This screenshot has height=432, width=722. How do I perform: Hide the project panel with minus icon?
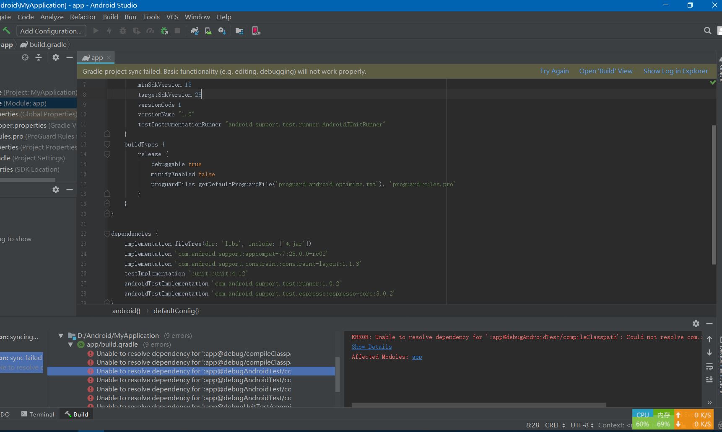[70, 57]
